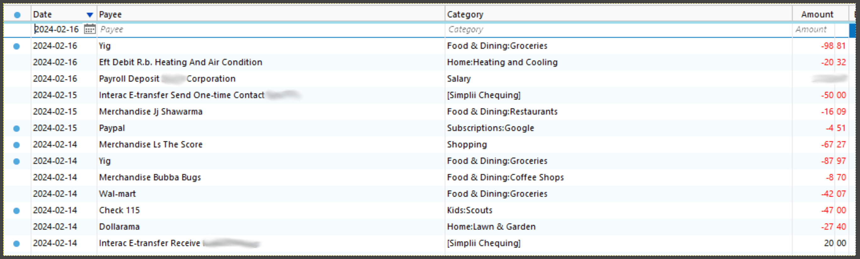
Task: Click the -27 40 amount
Action: 833,227
